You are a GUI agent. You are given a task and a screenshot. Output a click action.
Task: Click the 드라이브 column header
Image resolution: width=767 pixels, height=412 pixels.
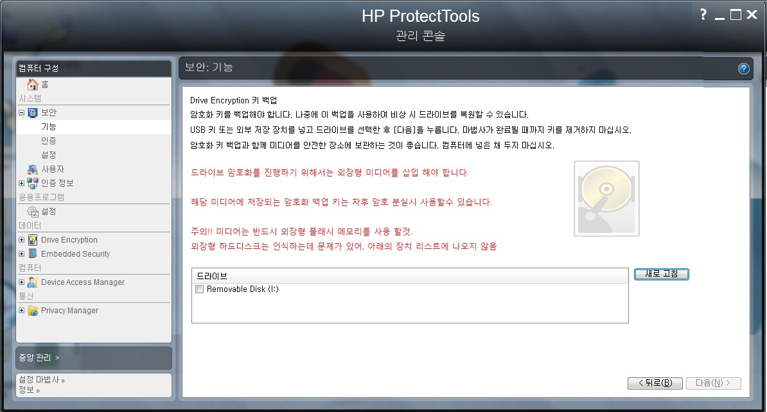410,276
